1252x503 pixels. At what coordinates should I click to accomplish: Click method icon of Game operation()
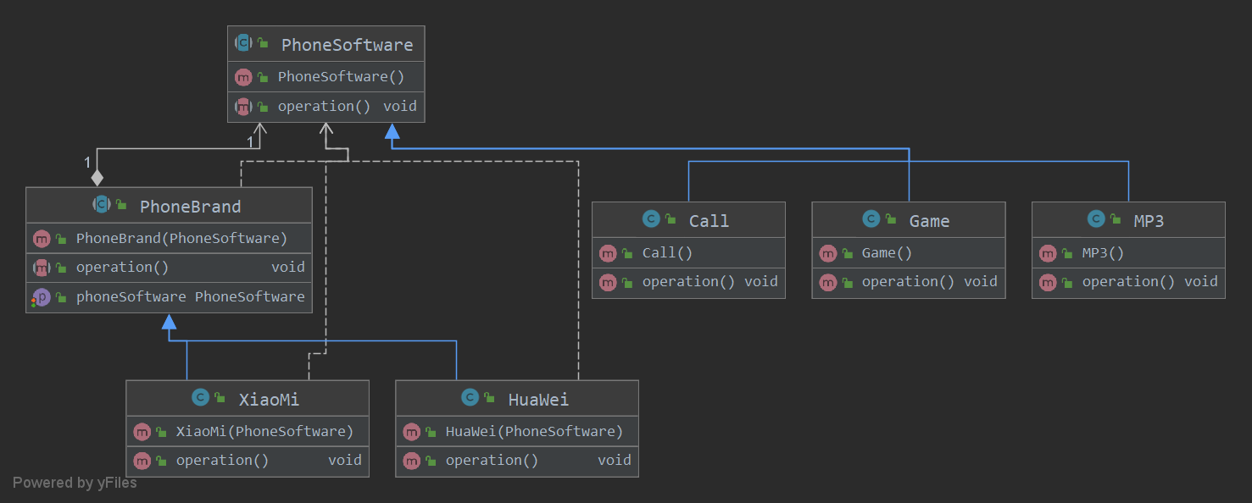pos(827,282)
